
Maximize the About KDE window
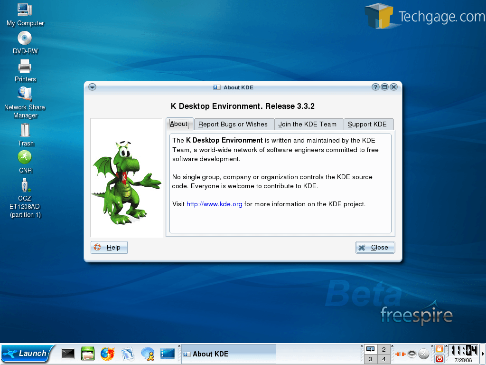(x=384, y=87)
